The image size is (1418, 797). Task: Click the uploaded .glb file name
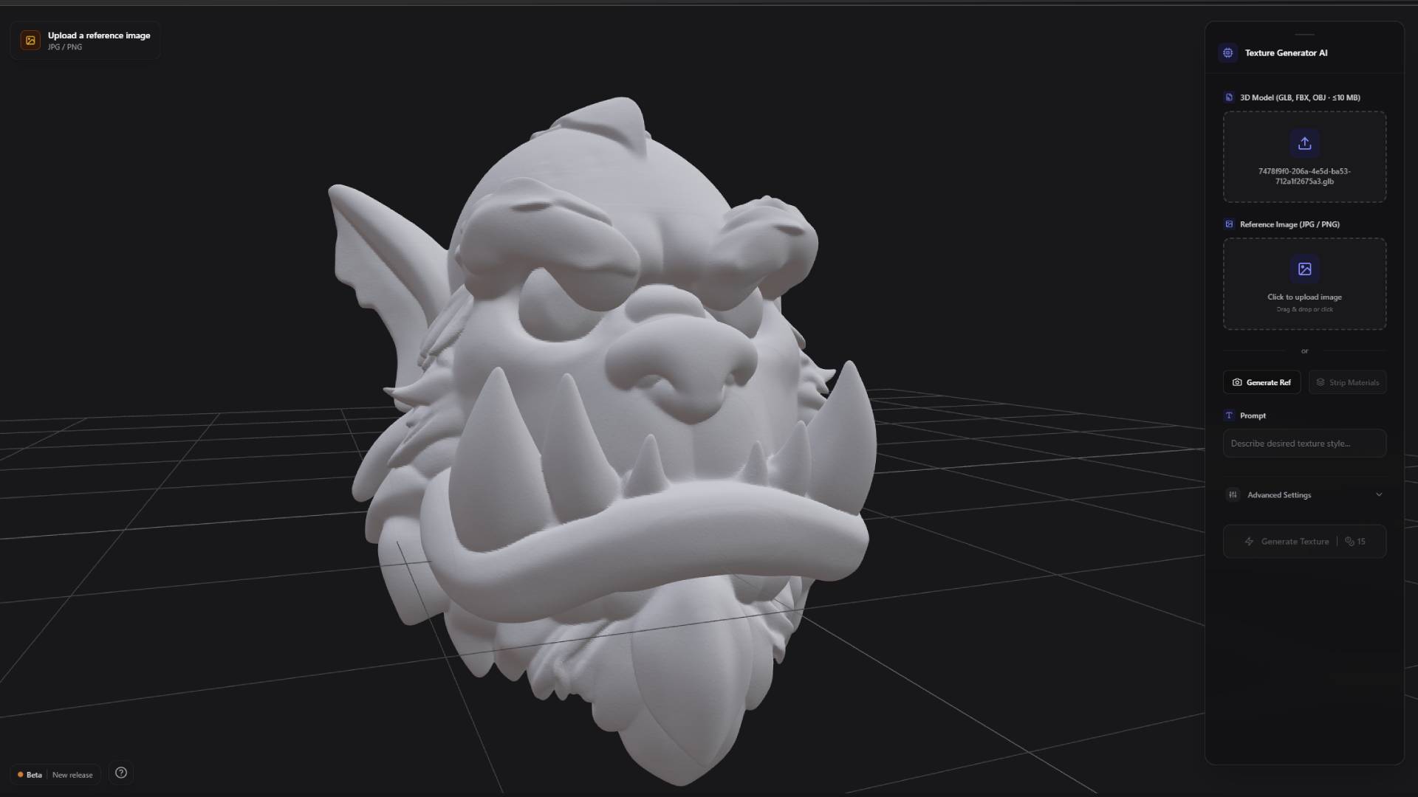pos(1304,176)
